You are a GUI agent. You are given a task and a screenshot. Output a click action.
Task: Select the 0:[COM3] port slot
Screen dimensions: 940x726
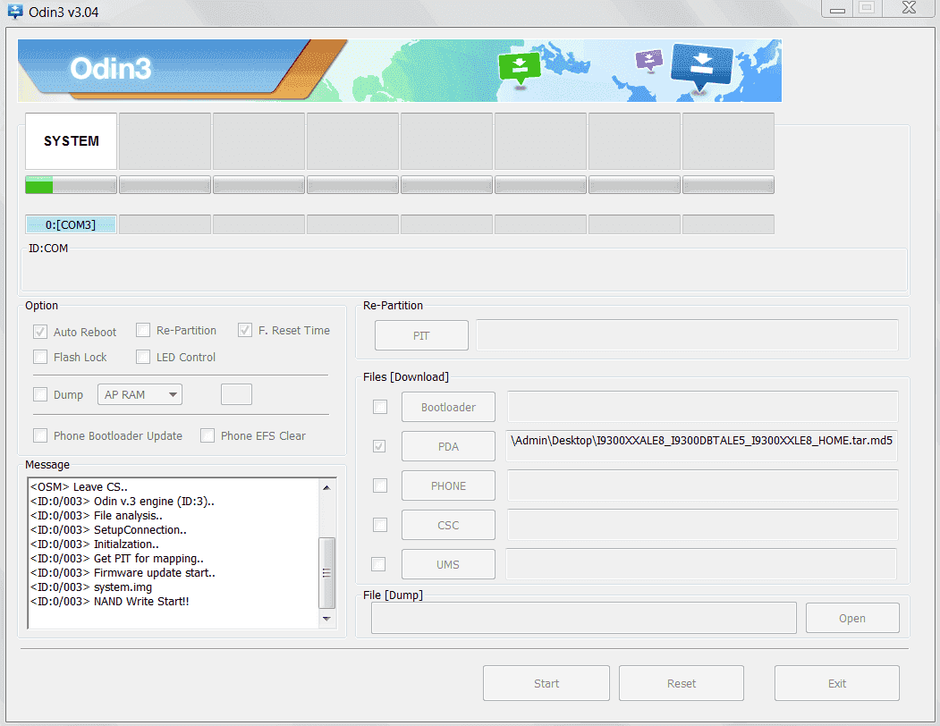(x=71, y=224)
